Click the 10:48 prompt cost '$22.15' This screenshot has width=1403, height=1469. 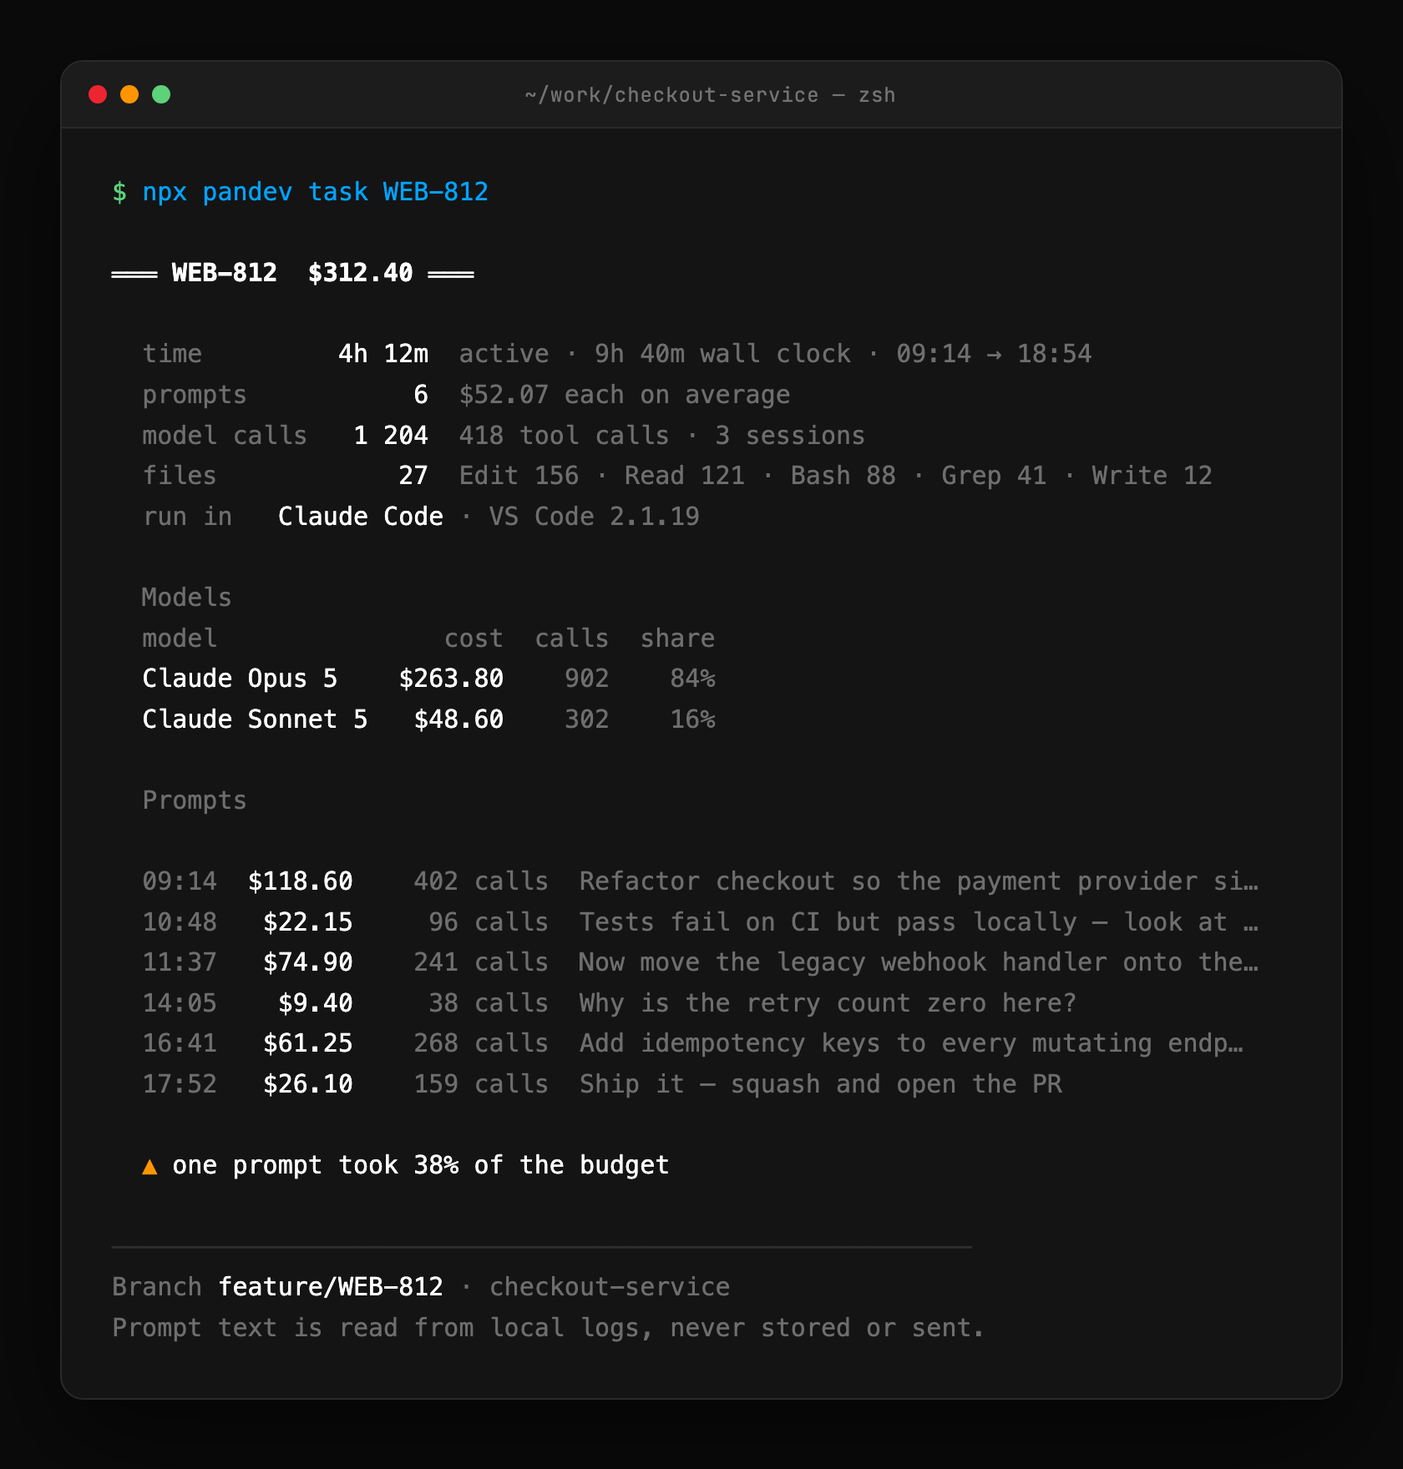307,922
